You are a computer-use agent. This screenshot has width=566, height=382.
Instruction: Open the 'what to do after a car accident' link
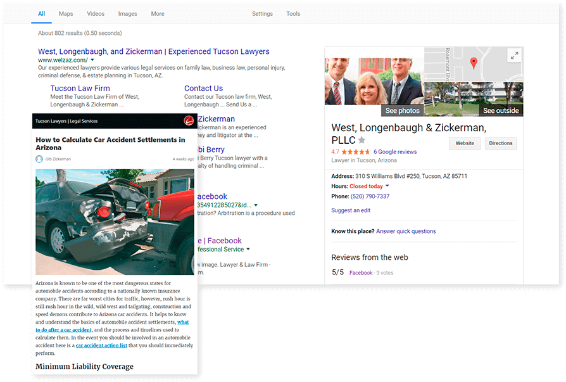coord(112,326)
